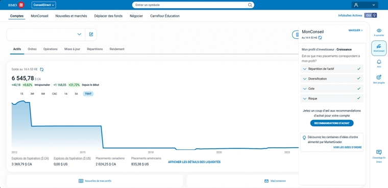Click the Recommandations d'achat button
This screenshot has height=188, width=388.
tap(332, 123)
